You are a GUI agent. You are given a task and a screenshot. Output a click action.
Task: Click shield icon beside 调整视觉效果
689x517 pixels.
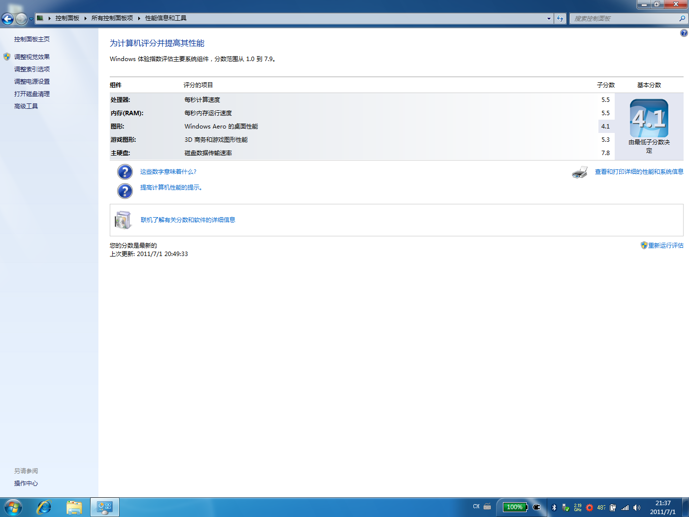coord(7,57)
